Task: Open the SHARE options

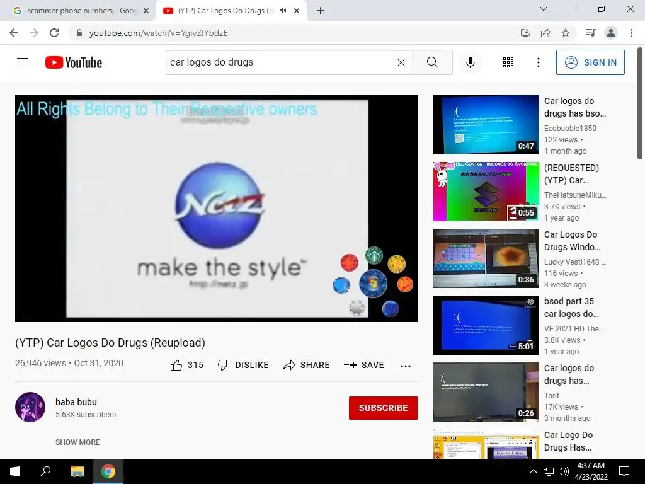Action: [307, 365]
